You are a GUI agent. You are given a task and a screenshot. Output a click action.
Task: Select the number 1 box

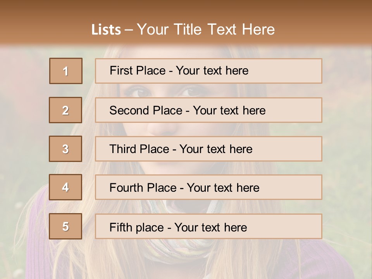click(66, 71)
